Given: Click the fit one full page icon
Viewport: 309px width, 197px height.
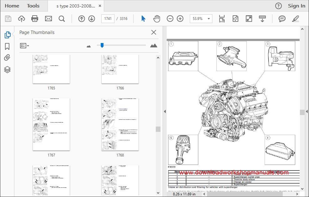Looking at the screenshot, I should [x=236, y=19].
